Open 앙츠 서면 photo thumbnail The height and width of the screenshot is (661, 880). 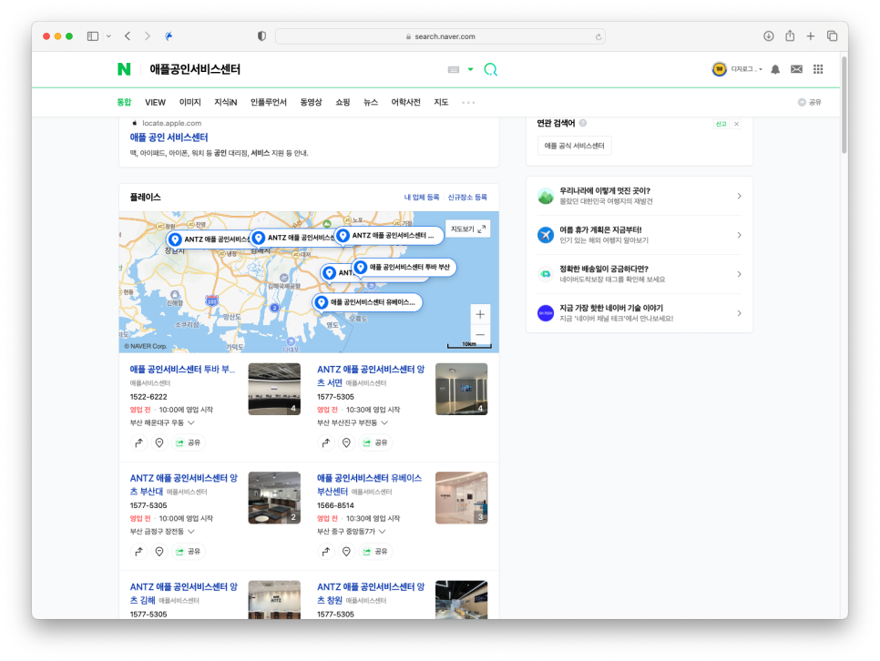coord(461,389)
